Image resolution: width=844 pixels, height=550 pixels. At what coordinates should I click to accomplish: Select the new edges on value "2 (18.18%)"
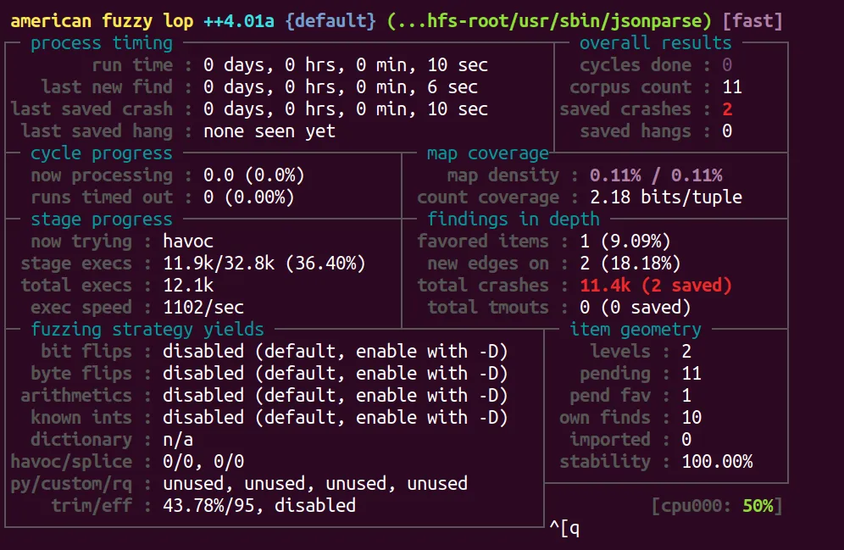click(630, 264)
